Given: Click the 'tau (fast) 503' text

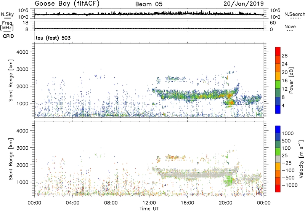Looking at the screenshot, I should 53,38.
